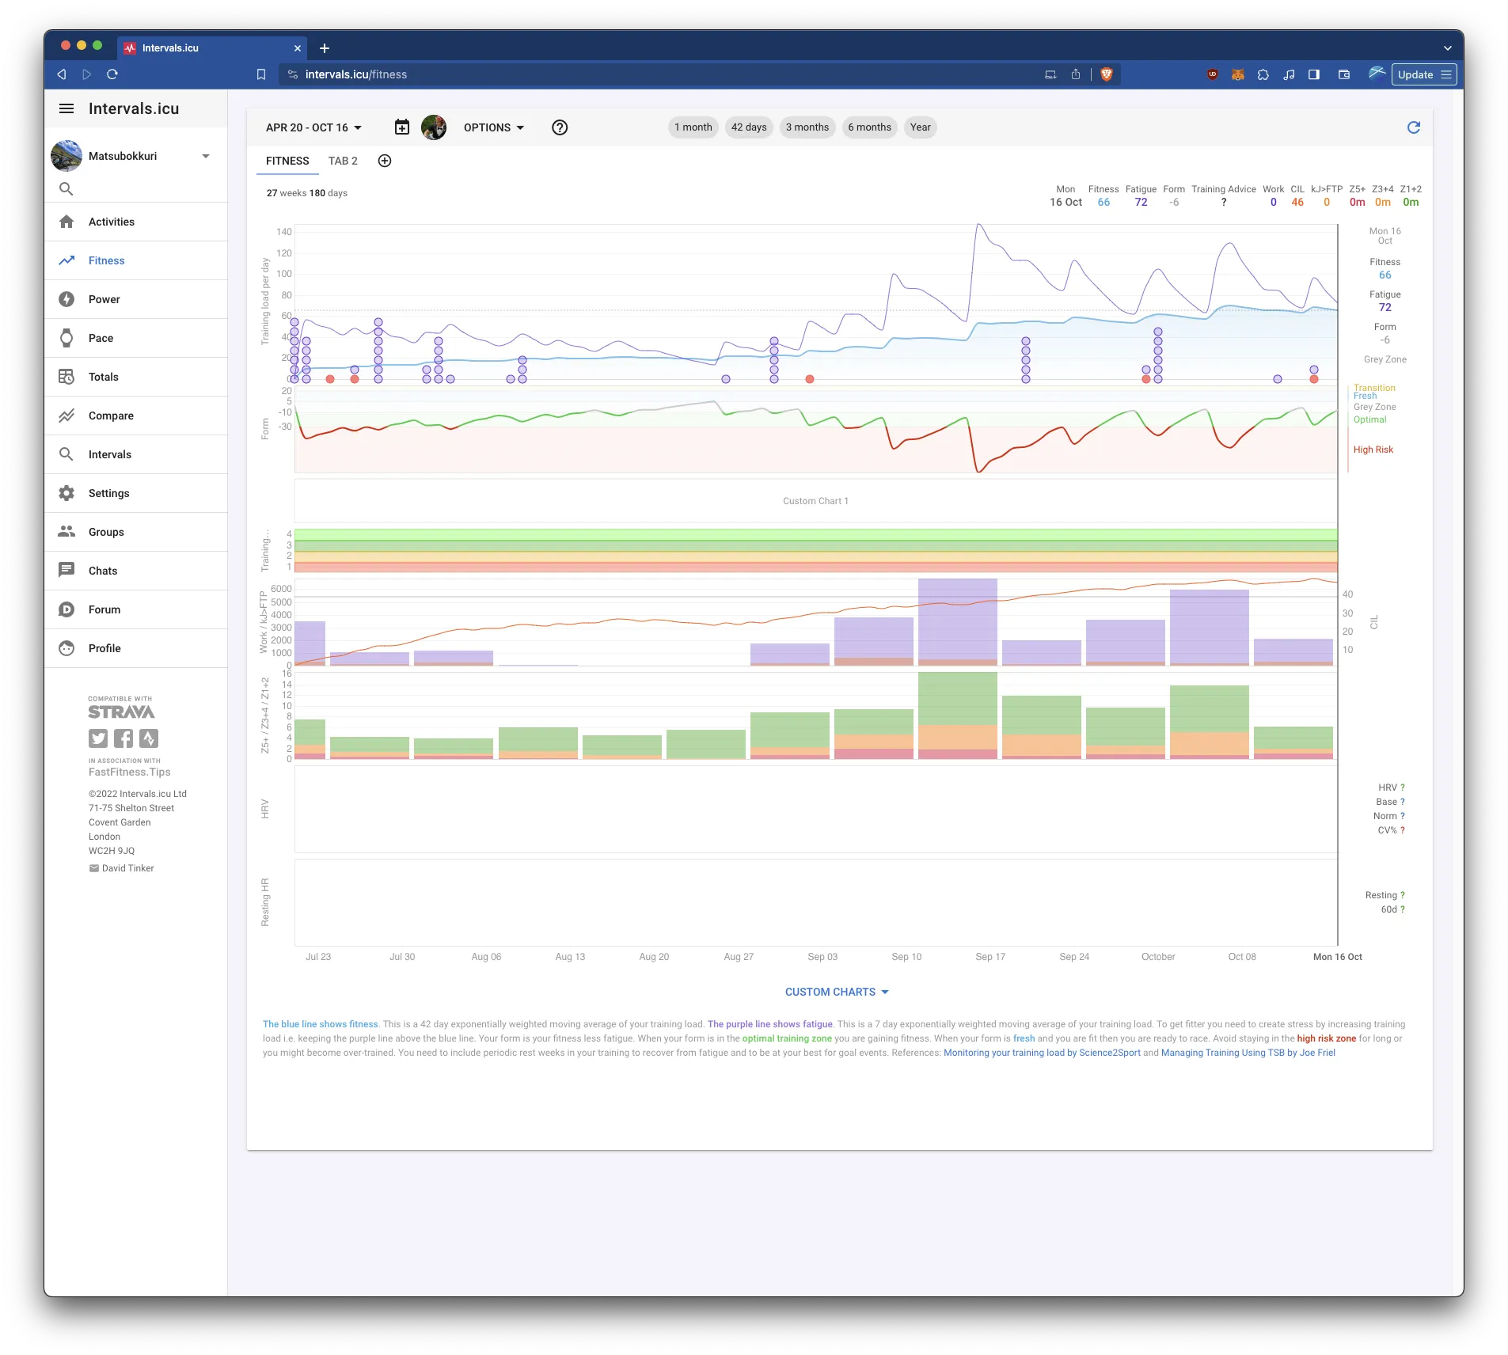Open Power page from sidebar
The width and height of the screenshot is (1508, 1355).
click(104, 299)
